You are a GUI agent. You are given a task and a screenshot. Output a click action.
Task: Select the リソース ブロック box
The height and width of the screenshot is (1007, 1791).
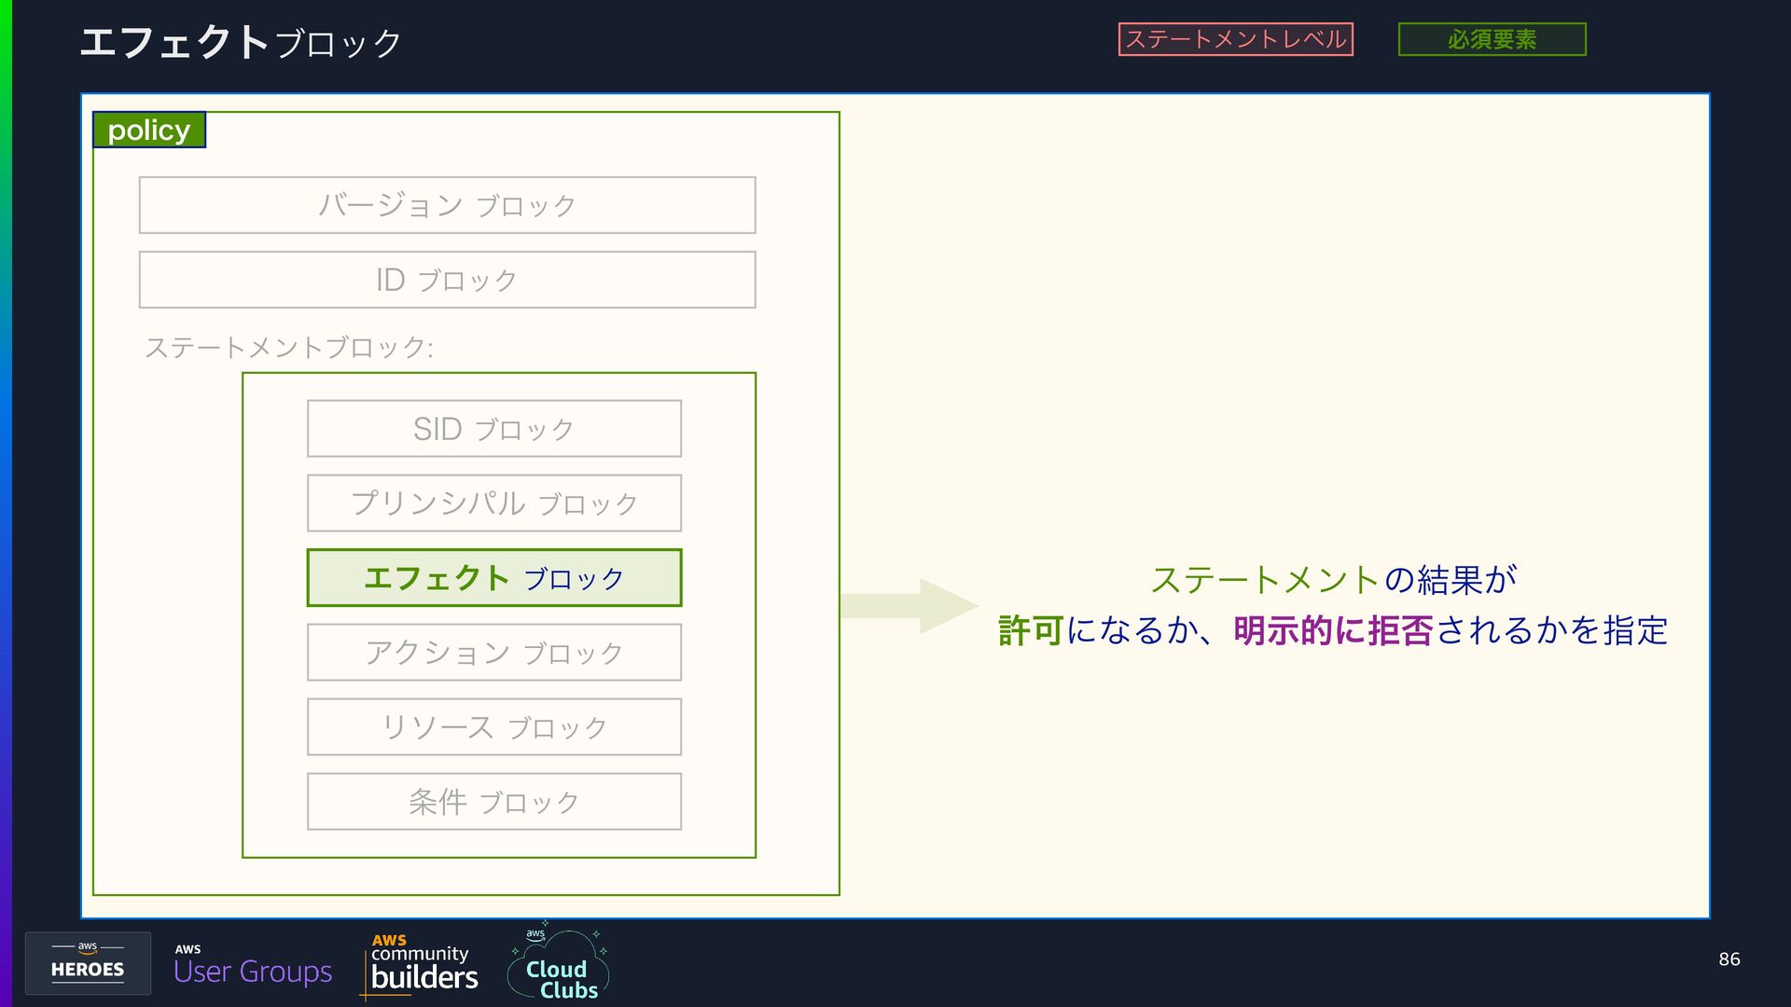[494, 727]
